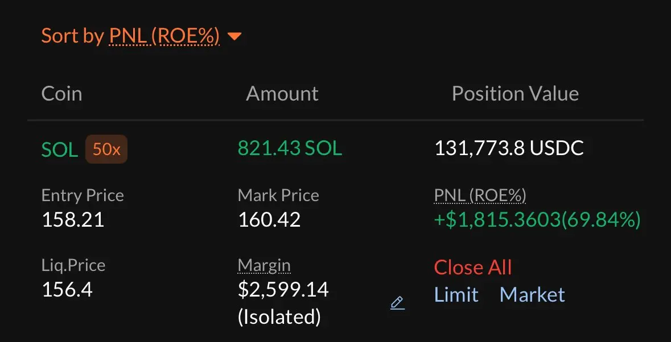Click the margin edit pencil icon

tap(398, 303)
